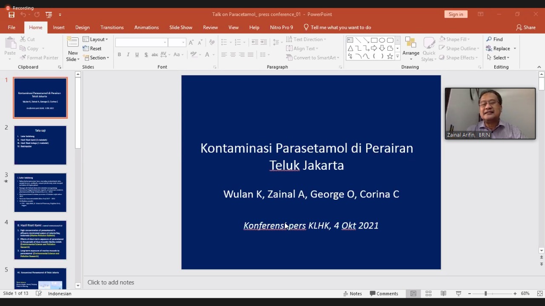Open the font name combo box dropdown

click(x=165, y=43)
